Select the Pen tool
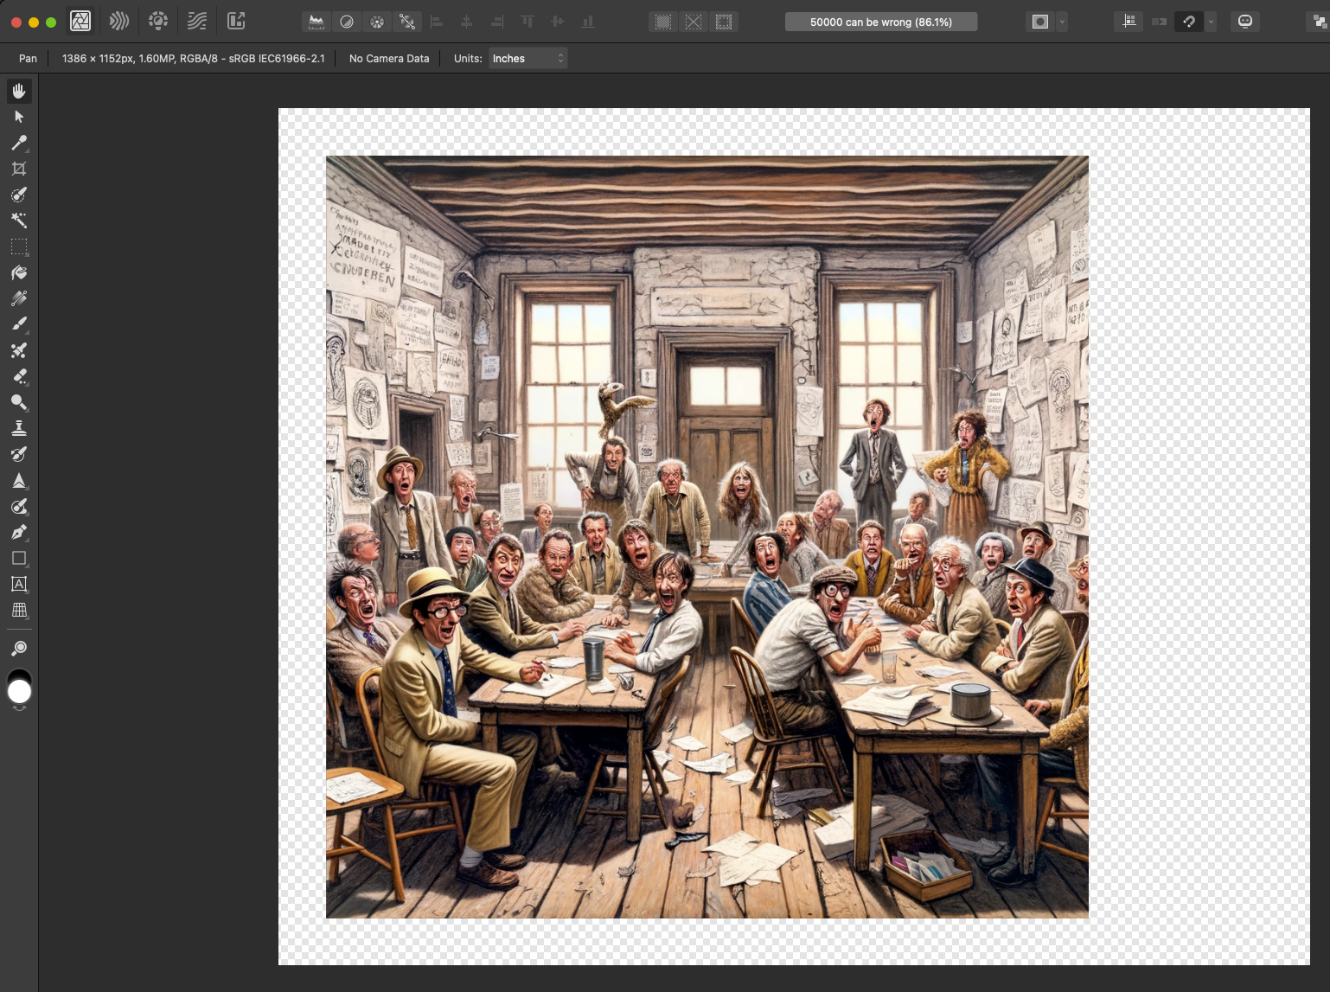 [19, 532]
